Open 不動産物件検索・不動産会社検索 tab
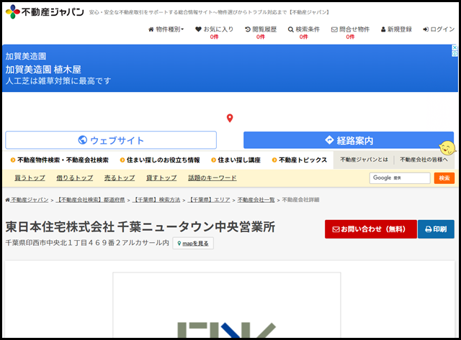The height and width of the screenshot is (340, 461). pos(60,160)
